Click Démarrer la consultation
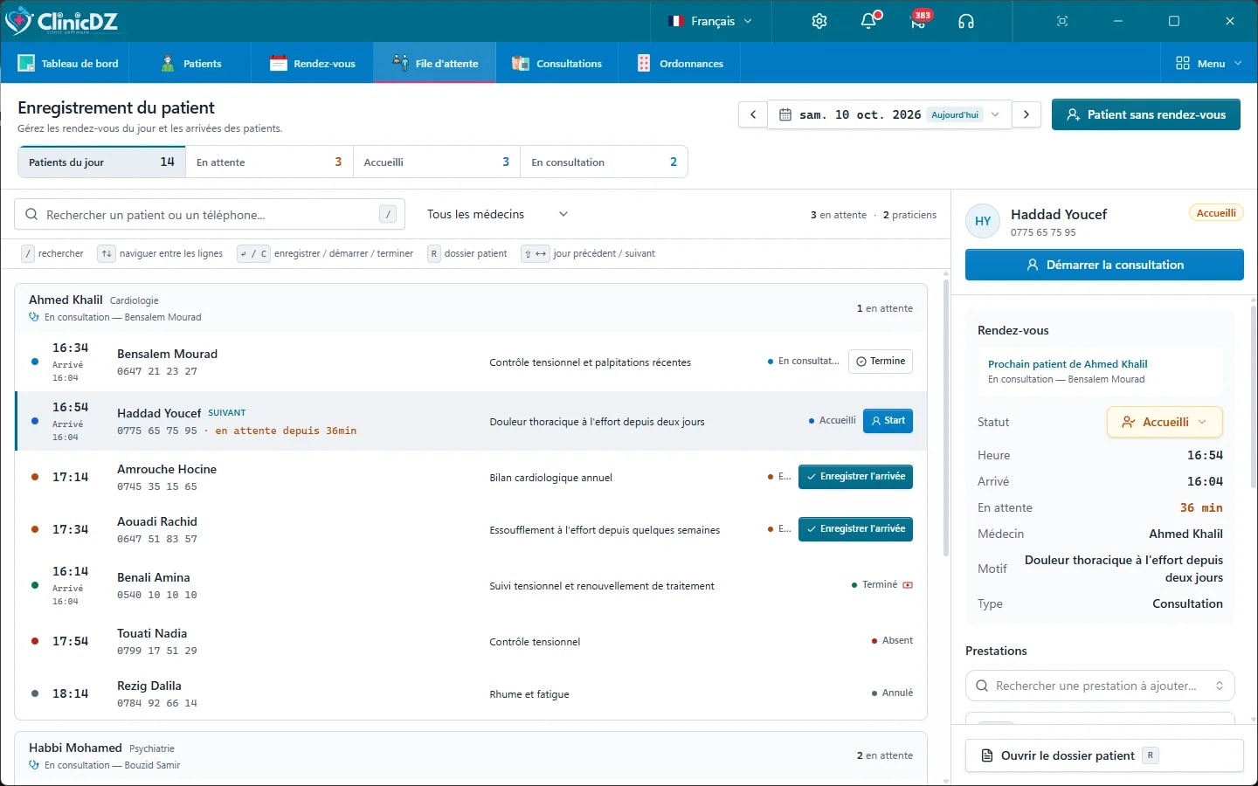1258x786 pixels. click(1104, 265)
